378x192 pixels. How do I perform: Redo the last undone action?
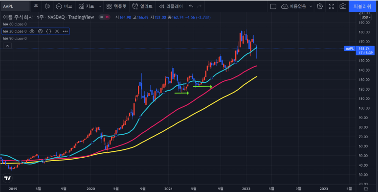coord(200,6)
